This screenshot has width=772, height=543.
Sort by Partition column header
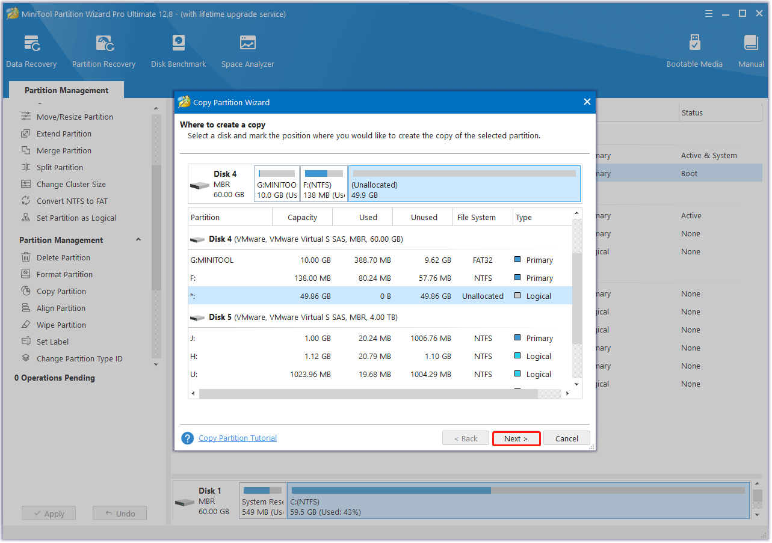(x=230, y=217)
